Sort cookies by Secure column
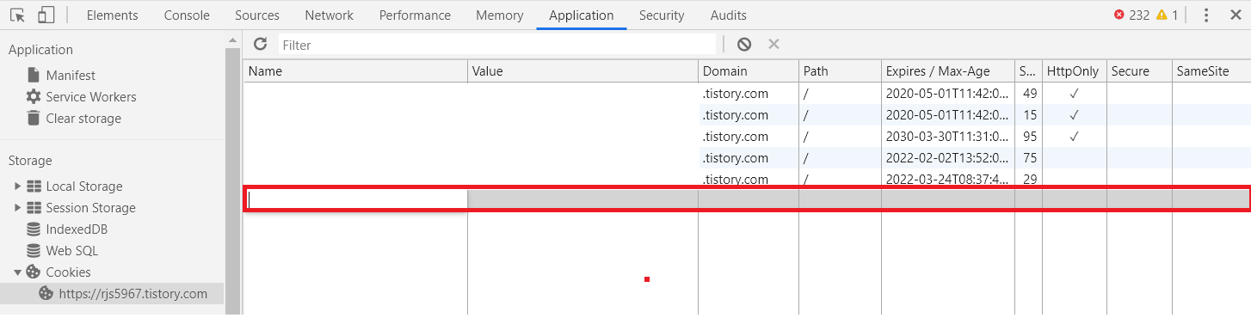 1139,71
